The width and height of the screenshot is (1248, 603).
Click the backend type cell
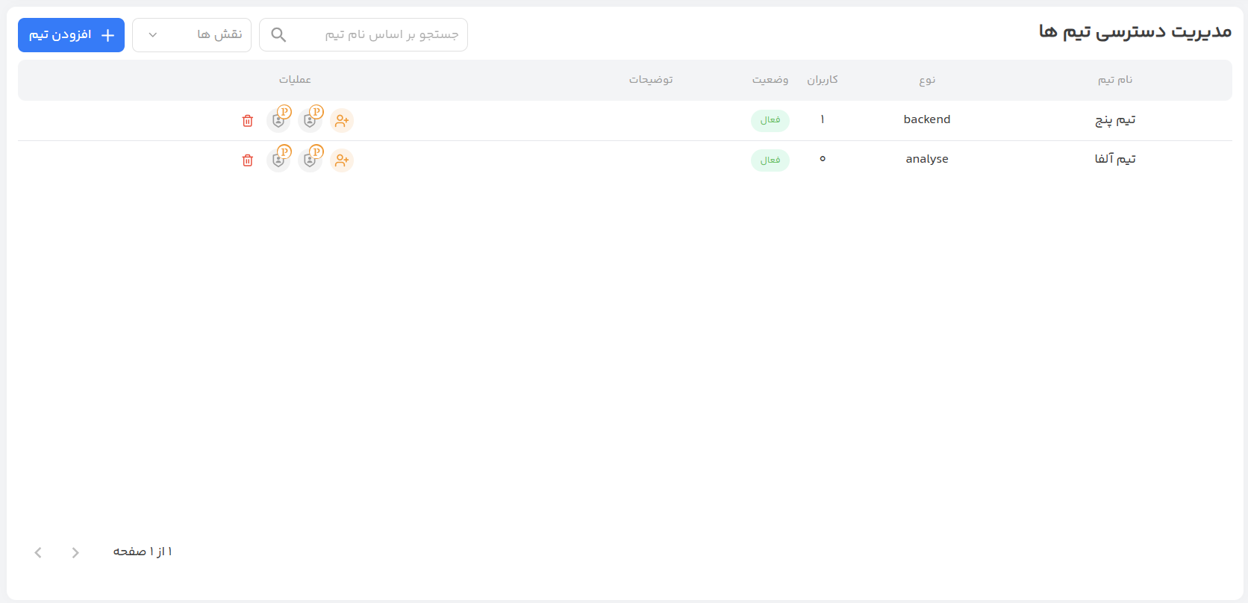(927, 119)
